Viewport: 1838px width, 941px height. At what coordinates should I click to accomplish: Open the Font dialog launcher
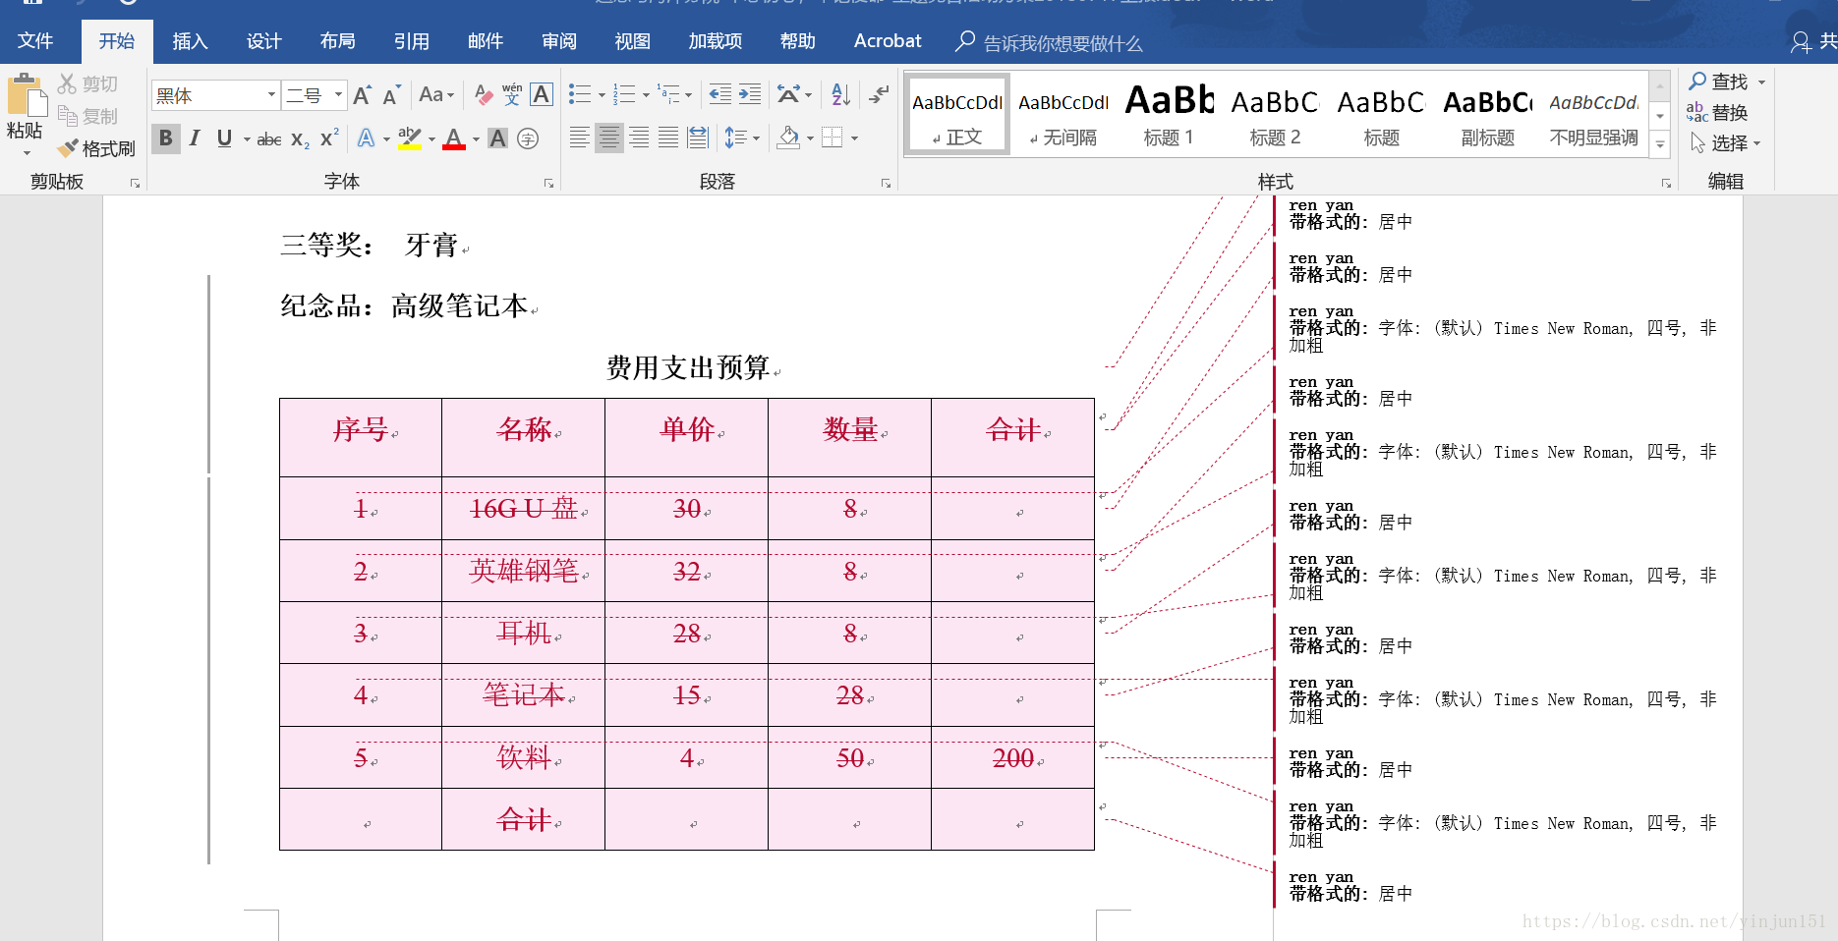pos(548,184)
